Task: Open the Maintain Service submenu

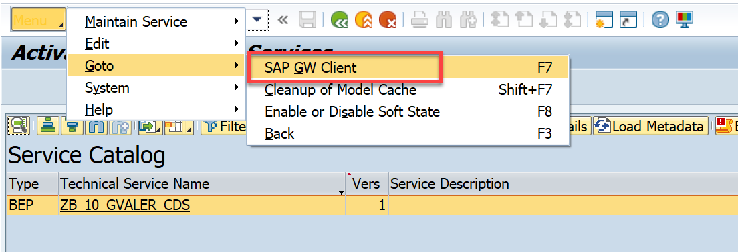Action: click(156, 21)
